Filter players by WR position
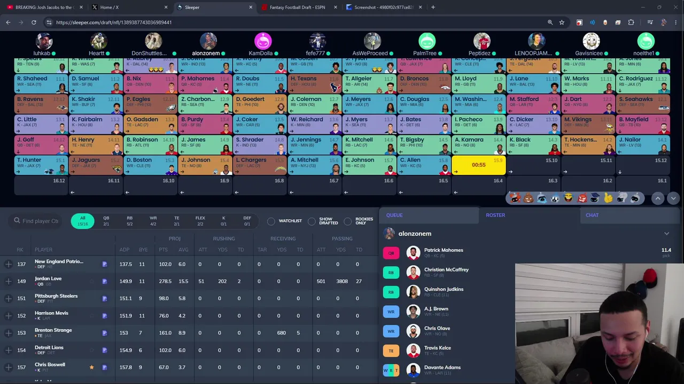Image resolution: width=684 pixels, height=384 pixels. pos(153,221)
